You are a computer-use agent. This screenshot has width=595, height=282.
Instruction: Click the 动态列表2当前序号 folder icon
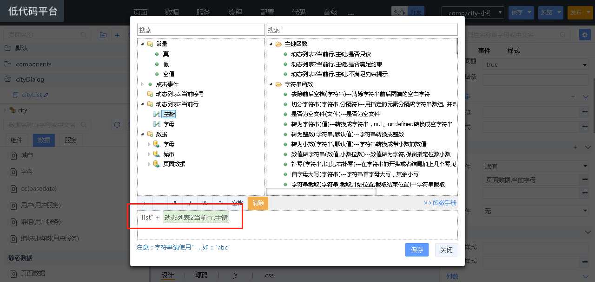pos(150,94)
